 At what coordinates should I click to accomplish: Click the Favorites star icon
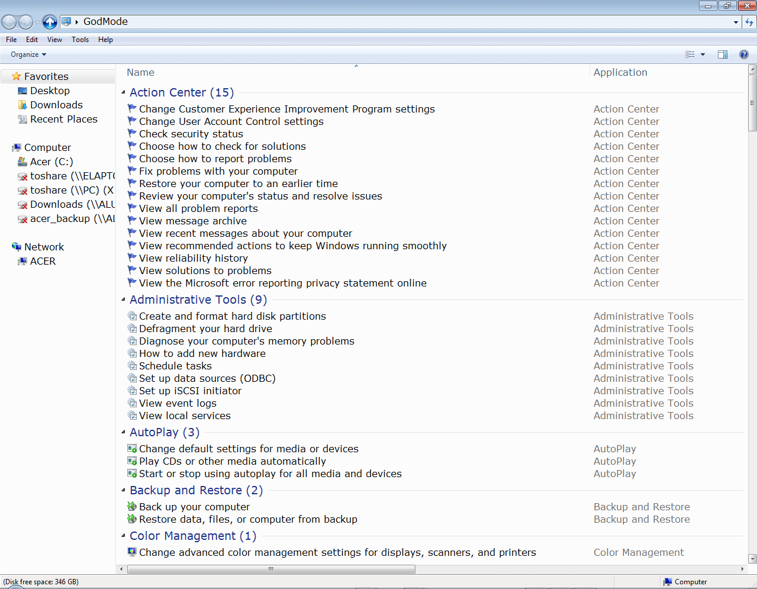pos(17,76)
